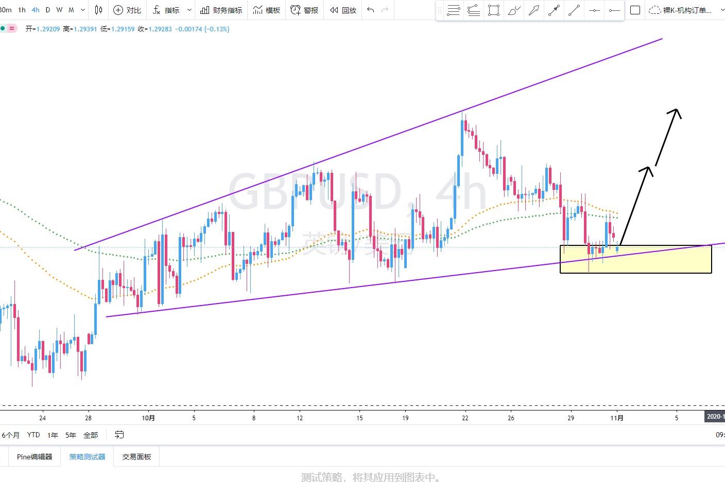
Task: Toggle the pink indicator badge near OHLC
Action: [12, 29]
